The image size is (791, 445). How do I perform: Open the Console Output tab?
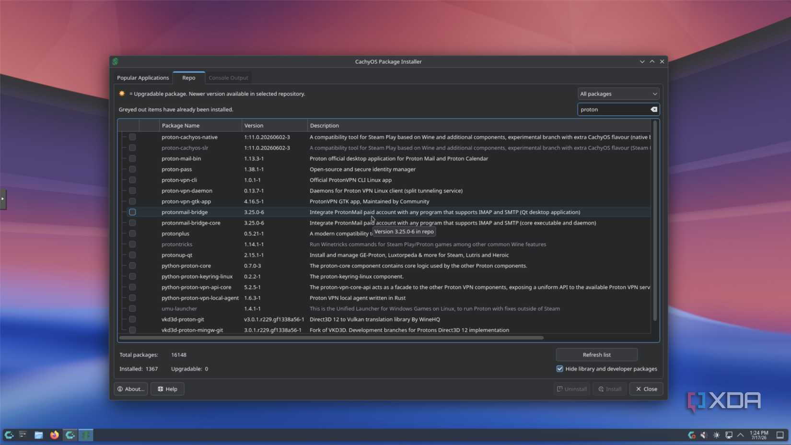228,78
